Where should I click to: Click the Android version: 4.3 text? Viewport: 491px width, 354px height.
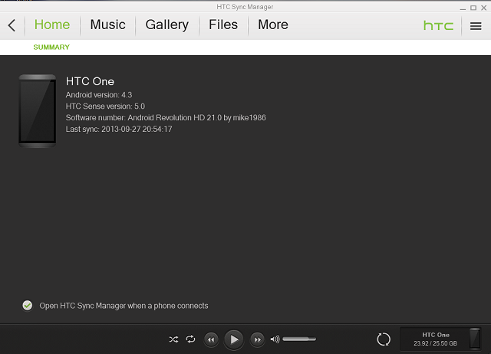99,95
